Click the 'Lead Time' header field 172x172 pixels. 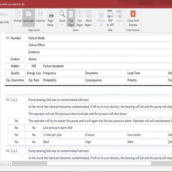pyautogui.click(x=147, y=73)
